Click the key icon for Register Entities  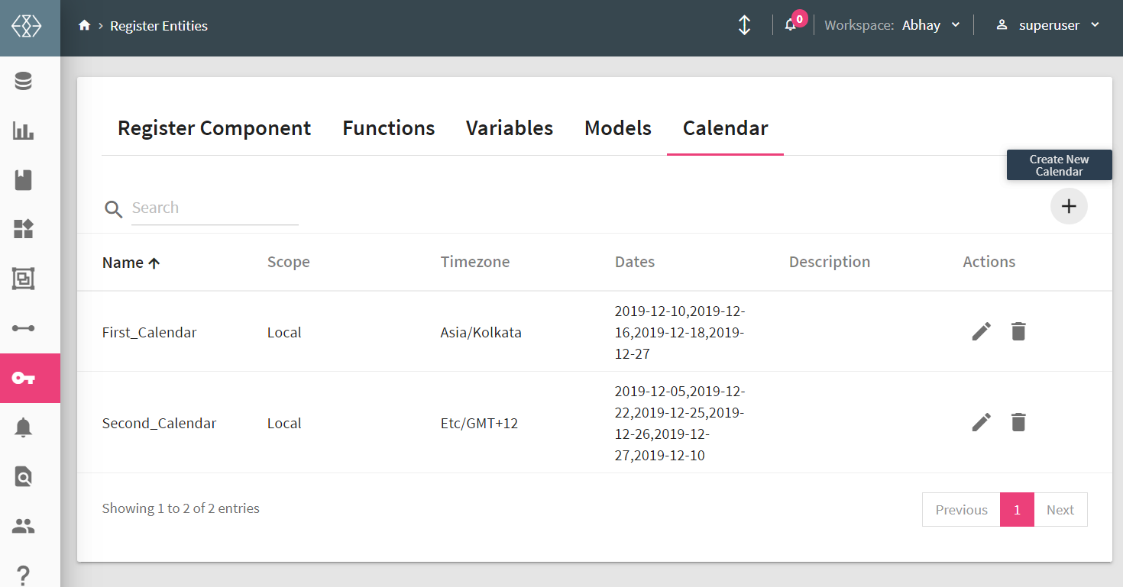click(x=22, y=378)
